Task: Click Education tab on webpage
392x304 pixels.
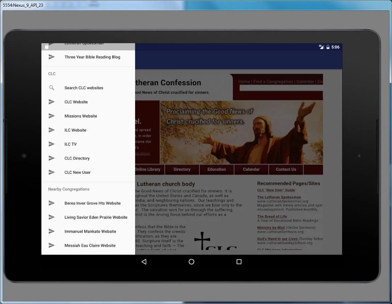Action: [x=217, y=170]
